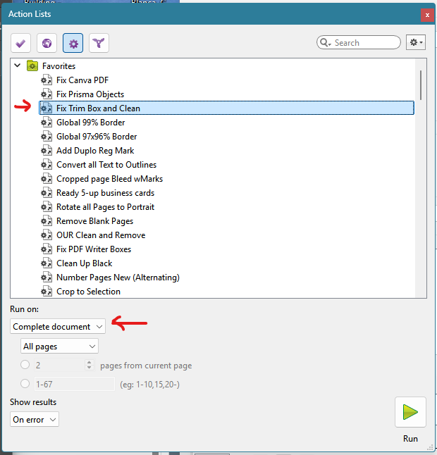Viewport: 437px width, 455px height.
Task: Click icon for Rotate all Pages to Portrait
Action: [47, 206]
